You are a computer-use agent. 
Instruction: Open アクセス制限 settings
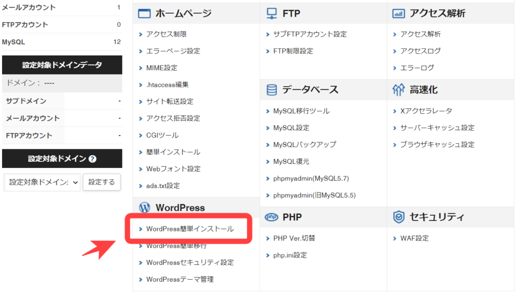[x=166, y=34]
